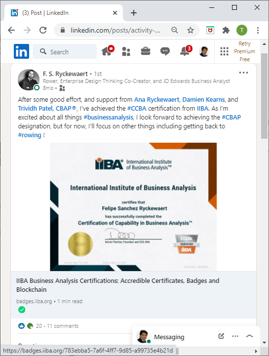Open the Messaging speech bubble icon
The height and width of the screenshot is (356, 269).
click(x=165, y=51)
